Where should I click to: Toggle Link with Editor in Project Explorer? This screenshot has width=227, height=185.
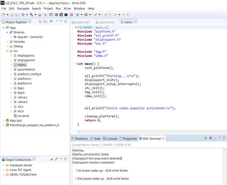[44, 22]
